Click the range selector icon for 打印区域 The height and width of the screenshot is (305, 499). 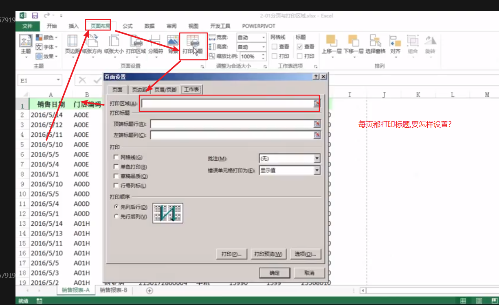point(317,104)
